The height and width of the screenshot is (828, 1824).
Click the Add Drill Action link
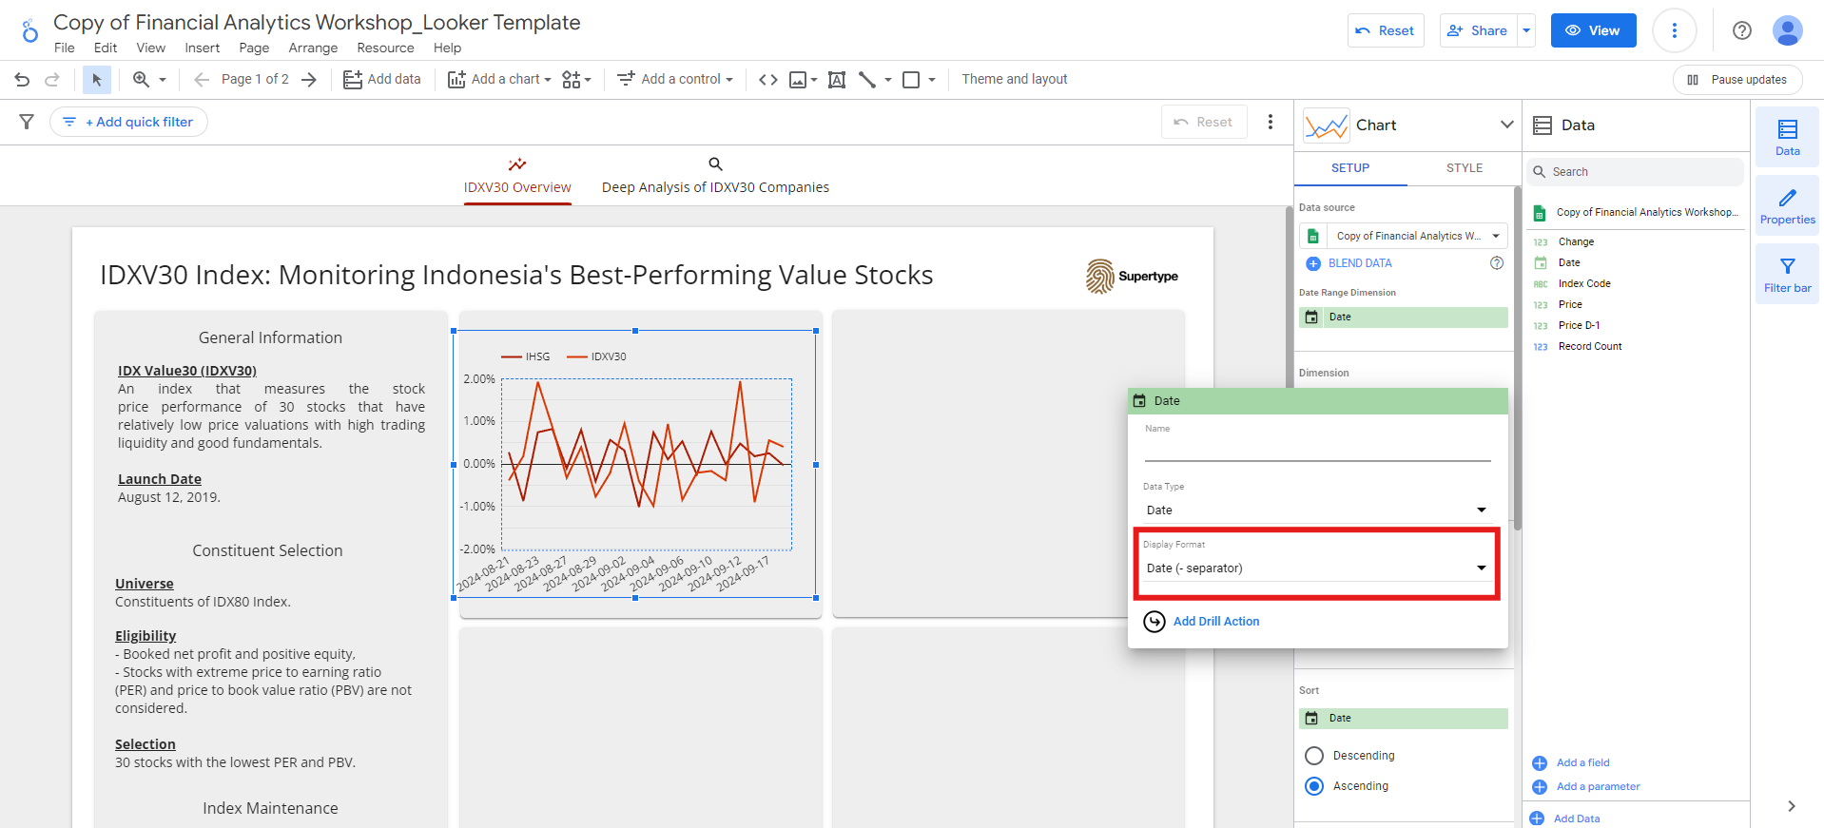point(1215,622)
